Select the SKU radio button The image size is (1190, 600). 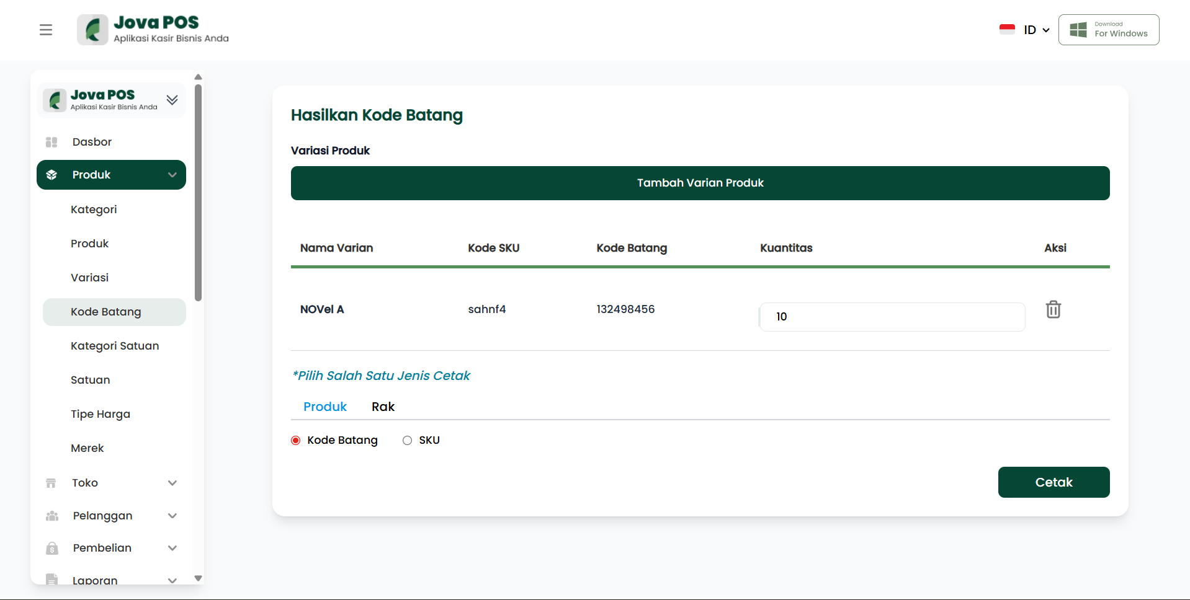407,440
